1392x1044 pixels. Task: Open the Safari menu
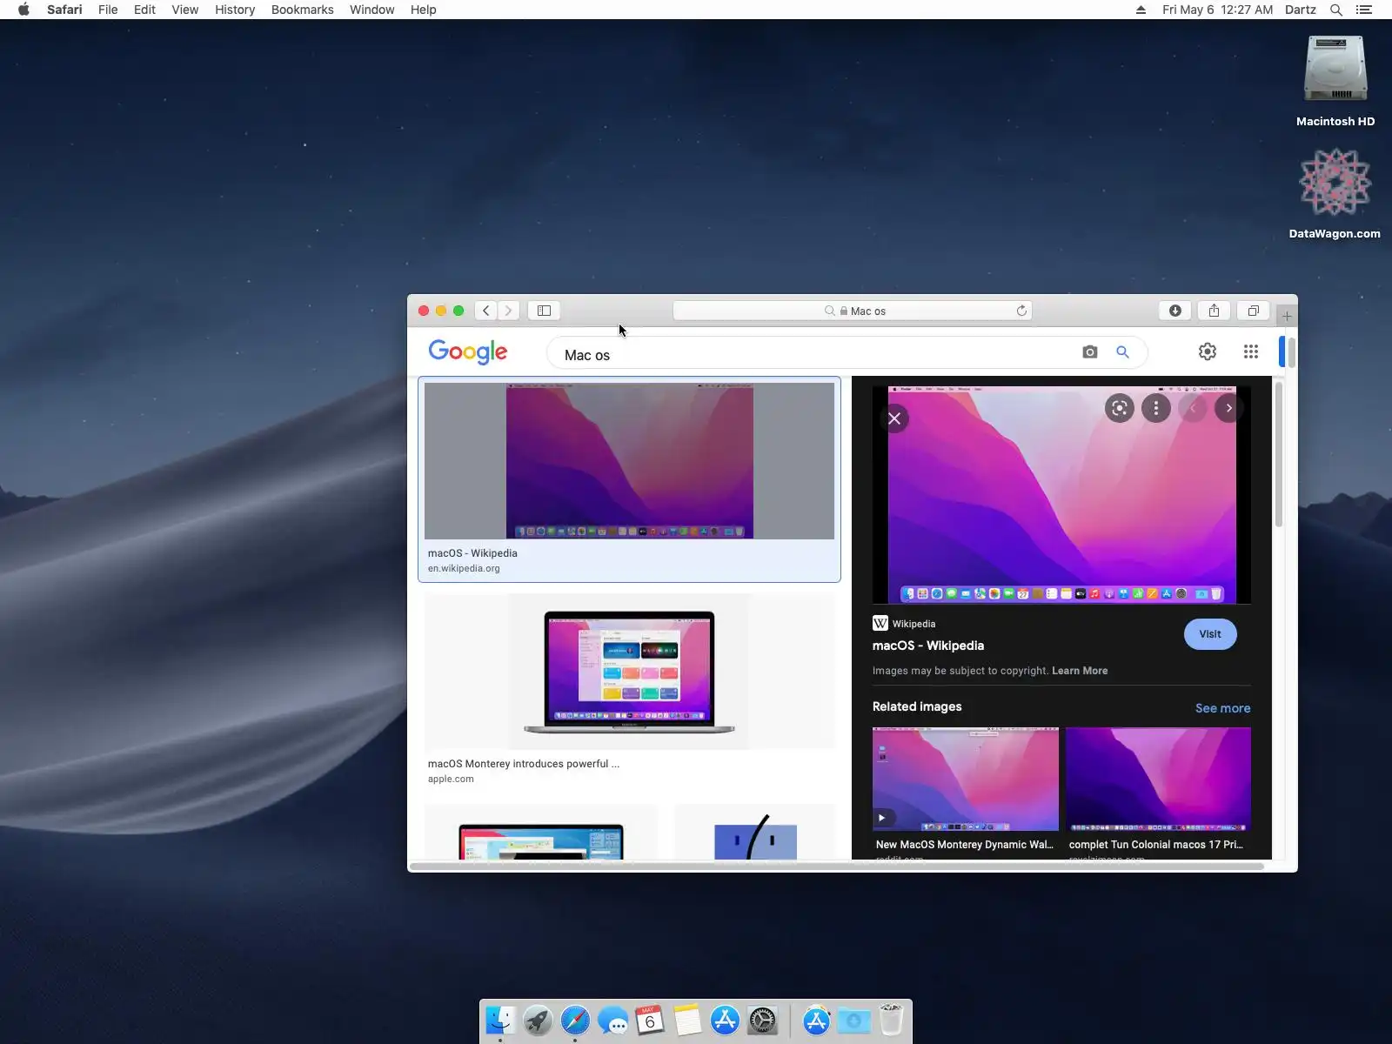coord(64,10)
